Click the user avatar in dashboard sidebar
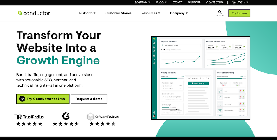The height and width of the screenshot is (140, 277). (x=154, y=116)
